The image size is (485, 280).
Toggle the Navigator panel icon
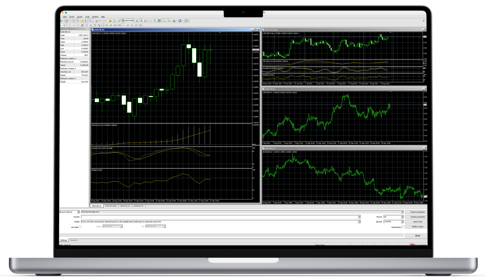[x=82, y=21]
